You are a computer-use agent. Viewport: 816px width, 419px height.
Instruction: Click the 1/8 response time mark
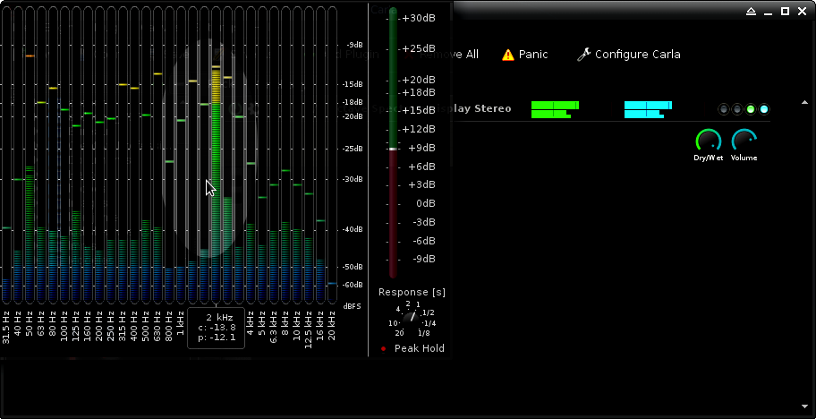pyautogui.click(x=425, y=333)
